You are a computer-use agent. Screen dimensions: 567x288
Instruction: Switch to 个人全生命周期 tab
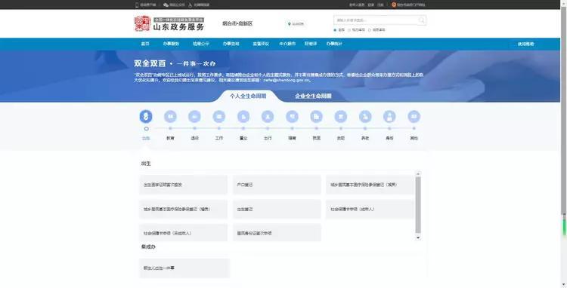pos(248,96)
